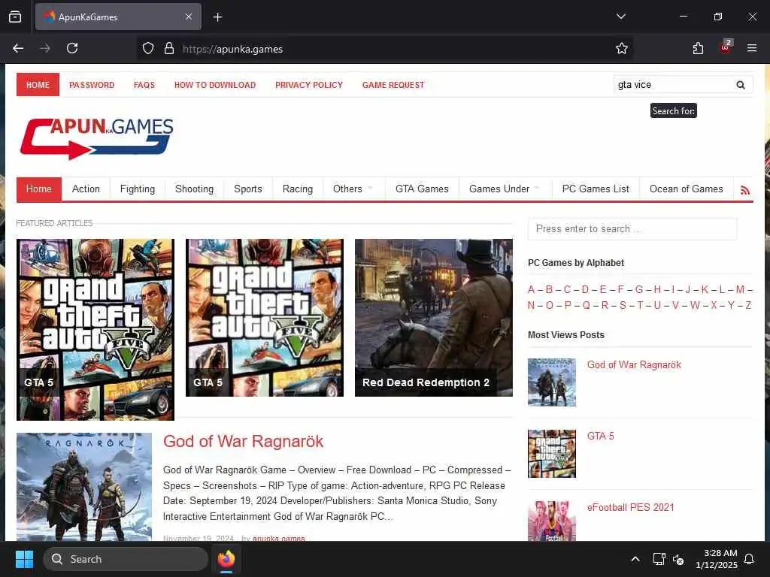The height and width of the screenshot is (577, 770).
Task: Click the Firefox back arrow
Action: pyautogui.click(x=18, y=48)
